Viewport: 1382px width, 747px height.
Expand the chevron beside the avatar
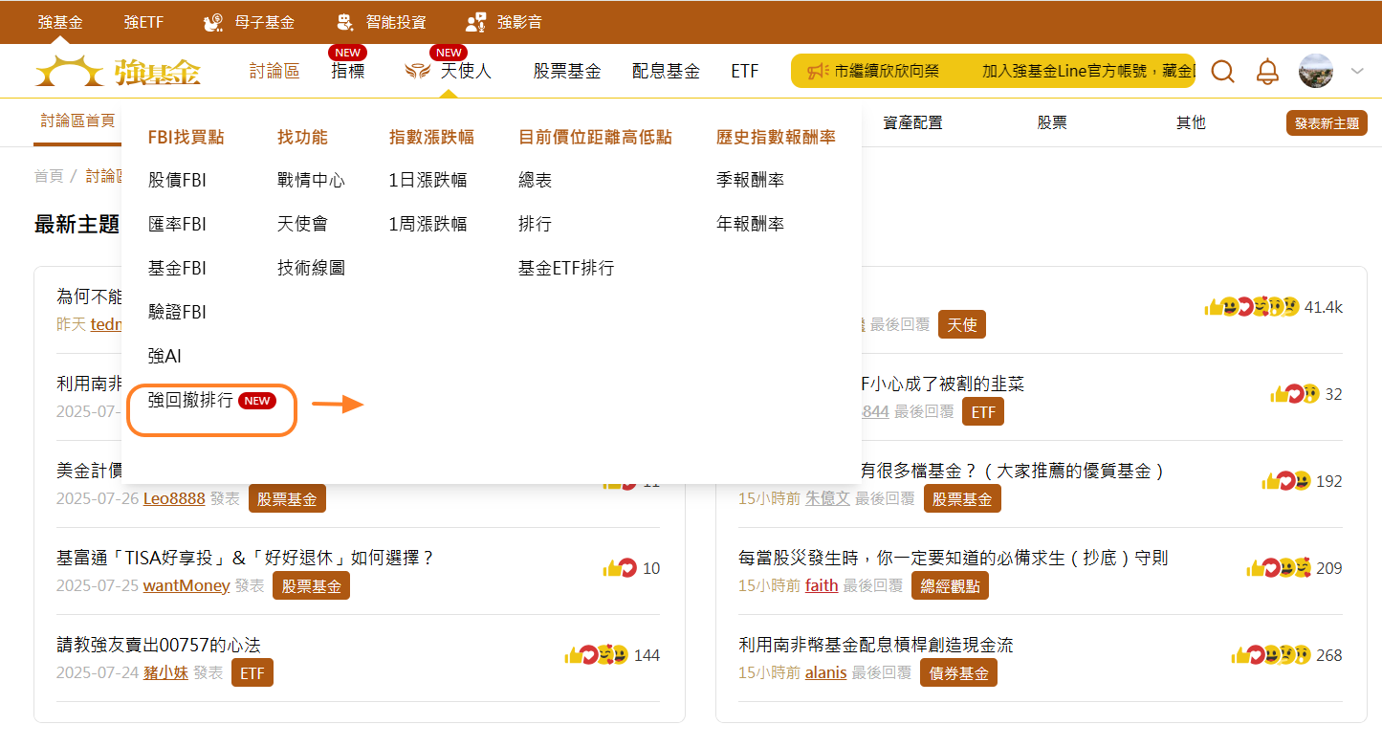click(x=1357, y=71)
